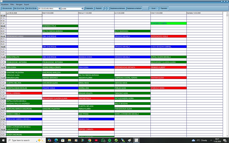The height and width of the screenshot is (143, 229).
Task: Switch to 'Din 15 in 15 min' interval
Action: click(x=19, y=8)
